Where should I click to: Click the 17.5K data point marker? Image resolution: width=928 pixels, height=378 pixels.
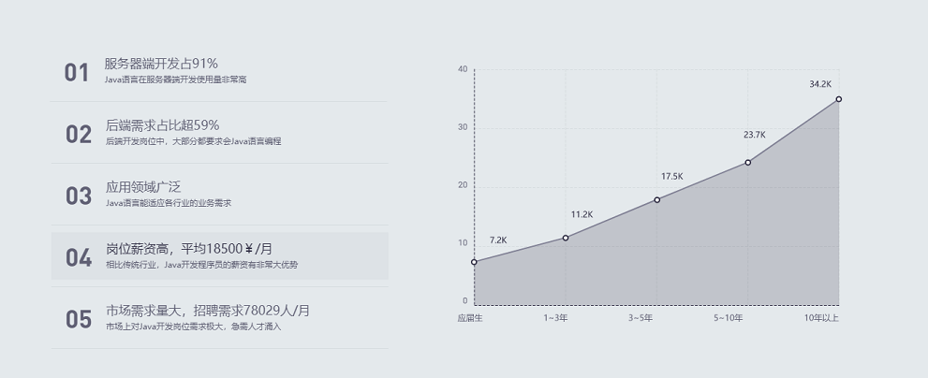(657, 200)
